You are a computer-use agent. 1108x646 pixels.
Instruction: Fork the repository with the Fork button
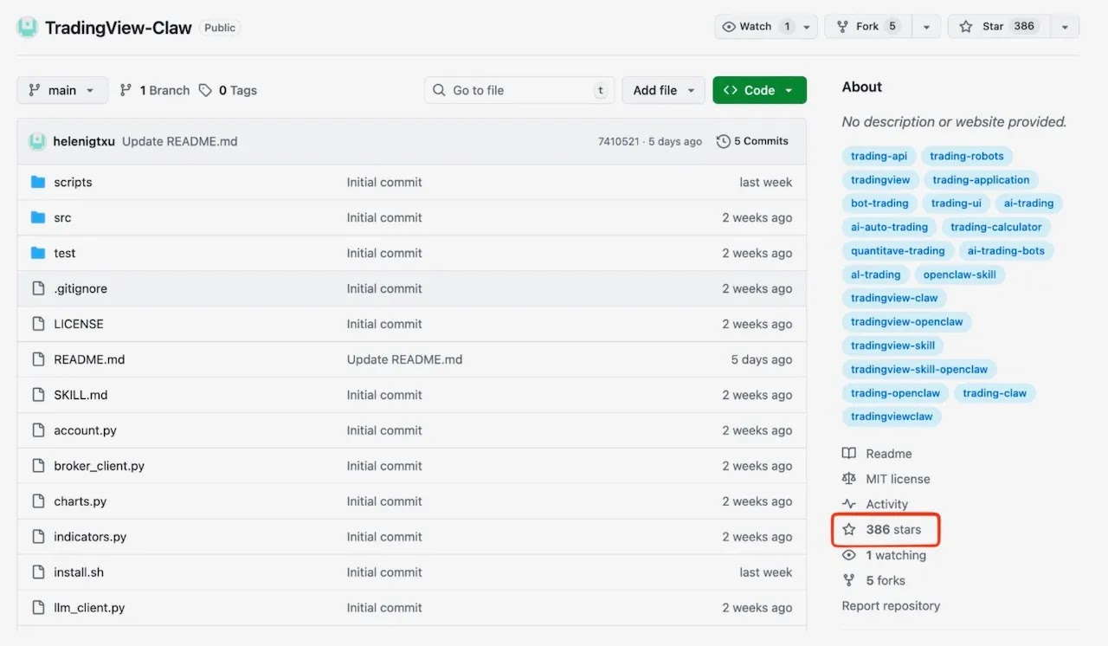coord(868,27)
